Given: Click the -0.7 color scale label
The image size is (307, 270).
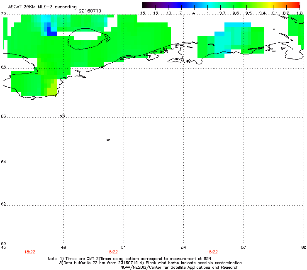Looking at the screenshot, I should point(221,13).
